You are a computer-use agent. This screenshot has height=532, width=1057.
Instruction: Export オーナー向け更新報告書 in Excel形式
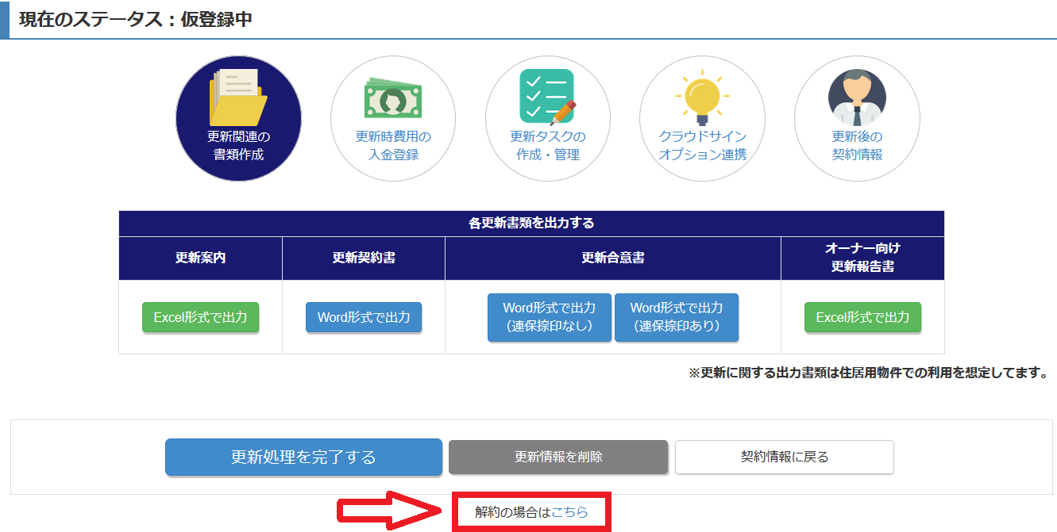tap(862, 317)
